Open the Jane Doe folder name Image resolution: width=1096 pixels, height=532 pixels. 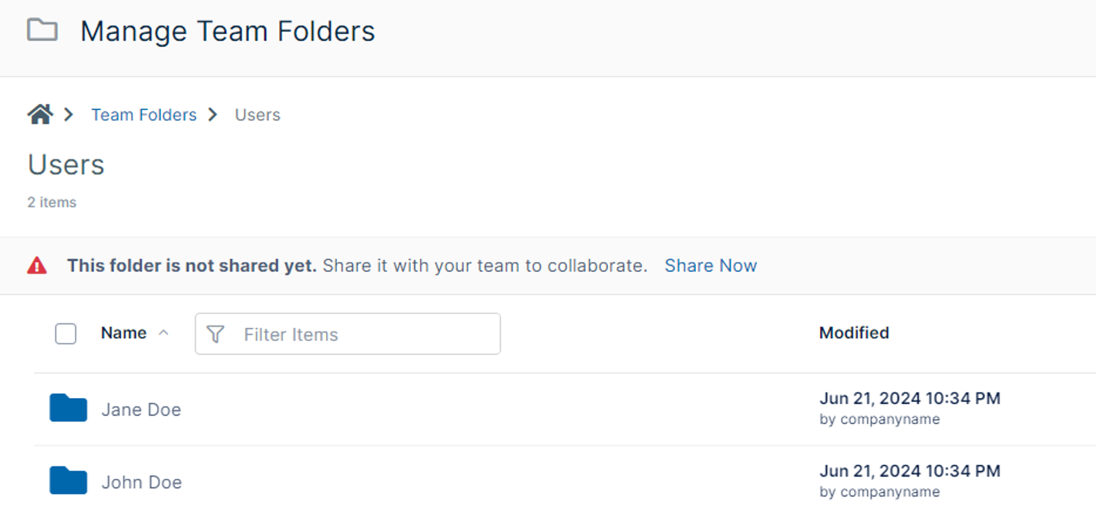pos(141,410)
